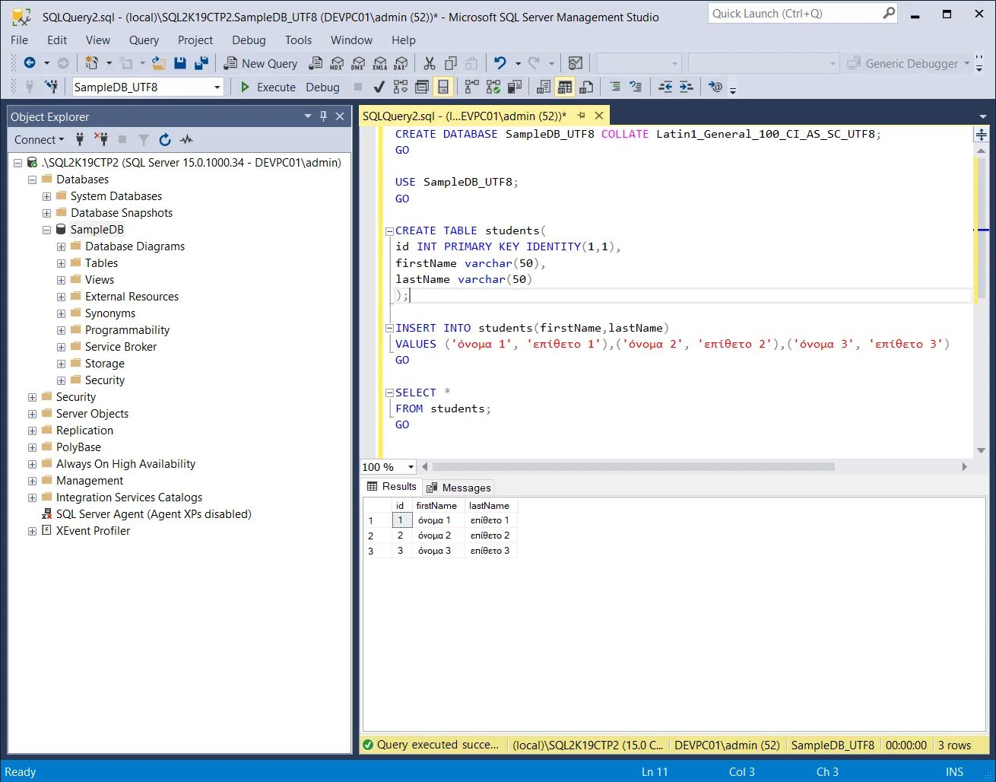Close the Object Explorer panel
The height and width of the screenshot is (782, 996).
pos(340,116)
